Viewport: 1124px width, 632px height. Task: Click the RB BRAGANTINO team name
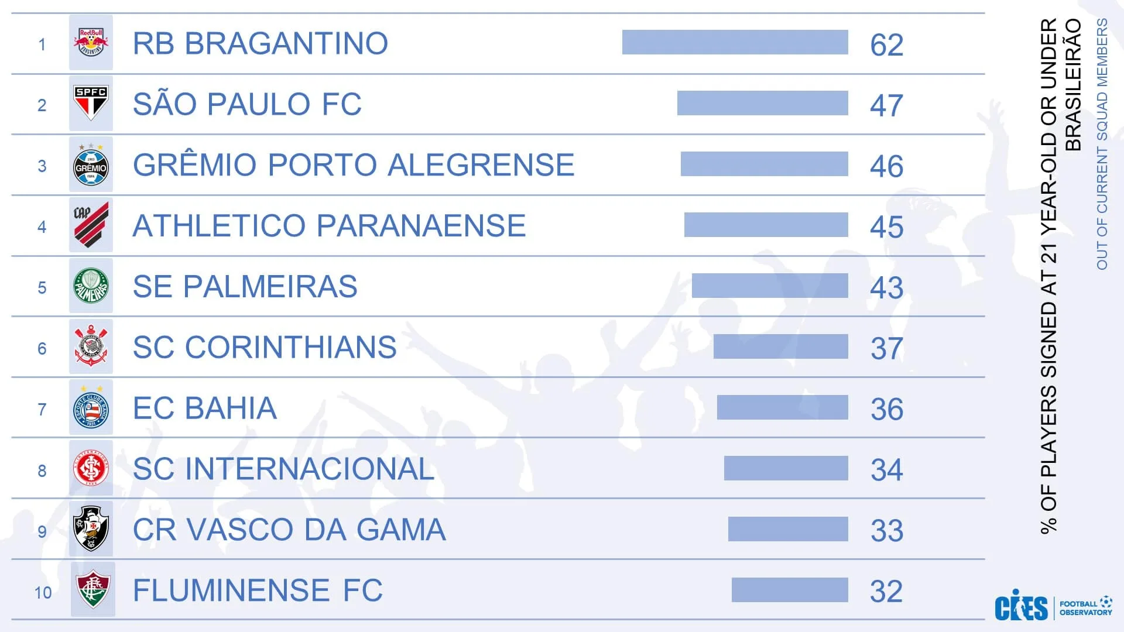[x=260, y=43]
